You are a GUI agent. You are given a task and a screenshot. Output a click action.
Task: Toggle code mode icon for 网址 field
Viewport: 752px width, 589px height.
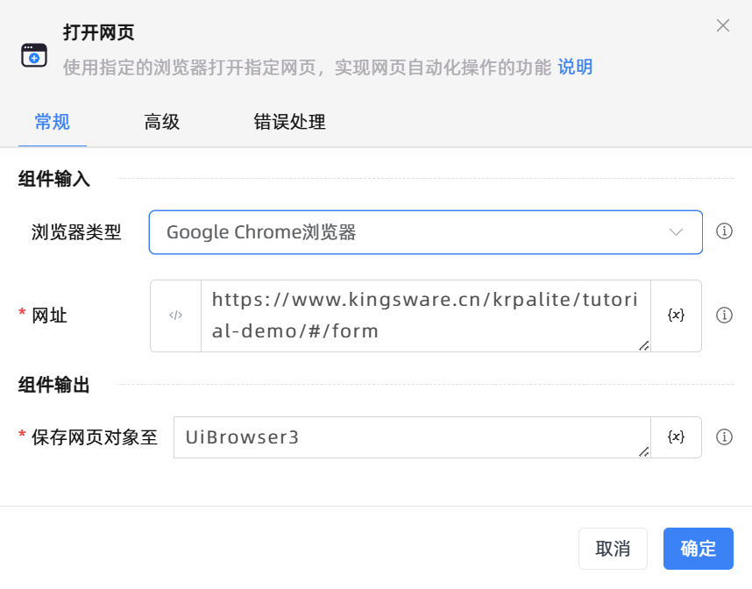(176, 316)
